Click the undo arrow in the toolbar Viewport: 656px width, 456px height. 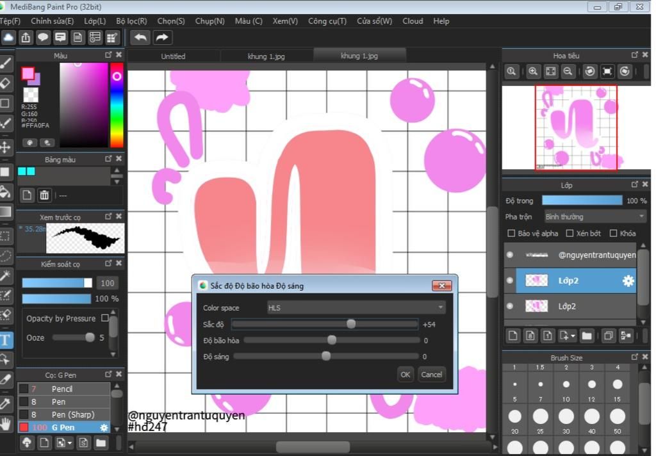click(x=140, y=38)
